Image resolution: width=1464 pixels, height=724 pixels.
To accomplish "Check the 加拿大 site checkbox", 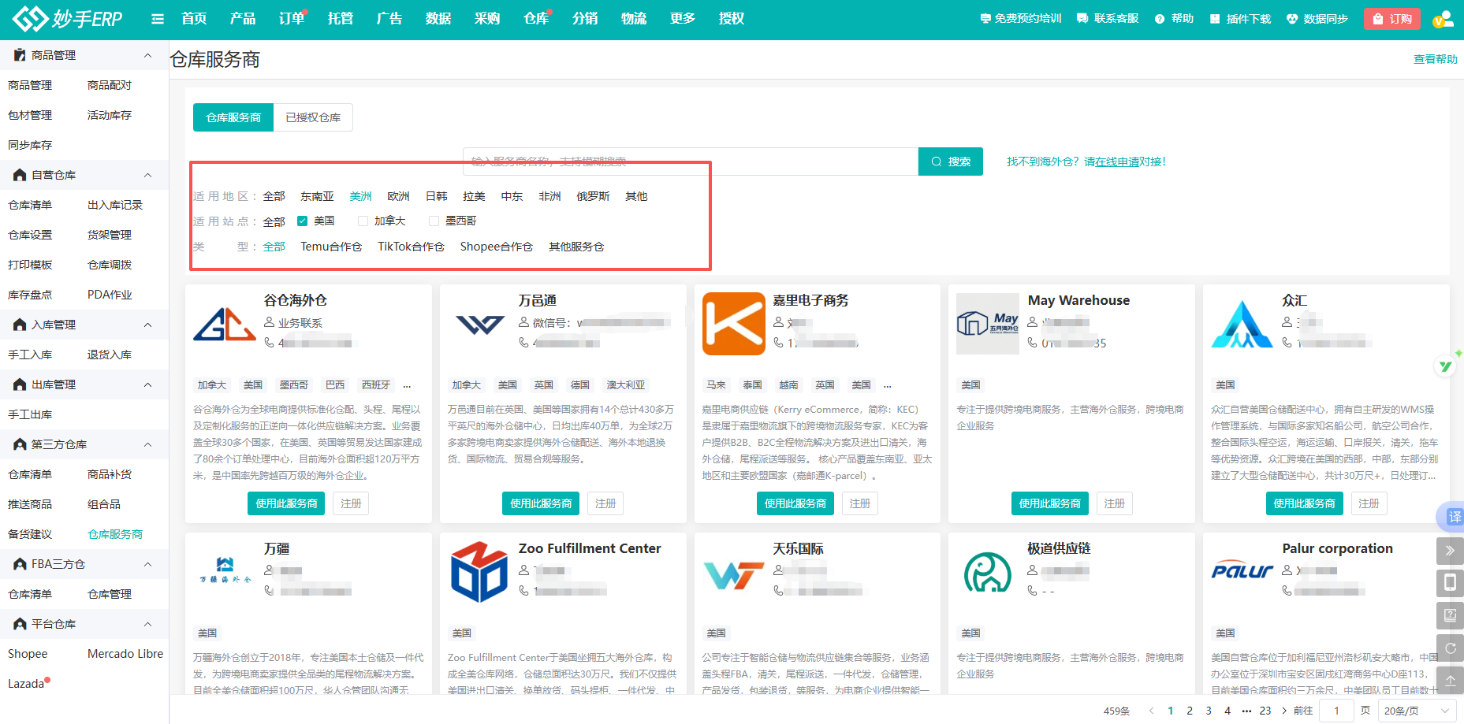I will click(363, 221).
